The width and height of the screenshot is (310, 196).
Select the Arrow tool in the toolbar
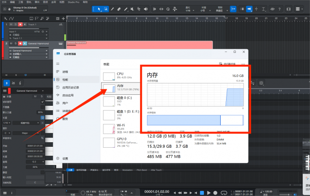(99, 9)
